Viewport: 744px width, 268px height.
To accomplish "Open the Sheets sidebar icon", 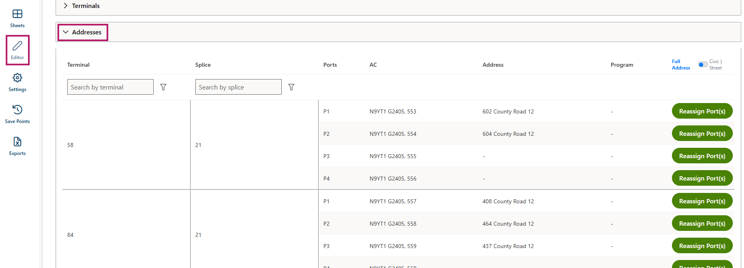I will (x=17, y=14).
